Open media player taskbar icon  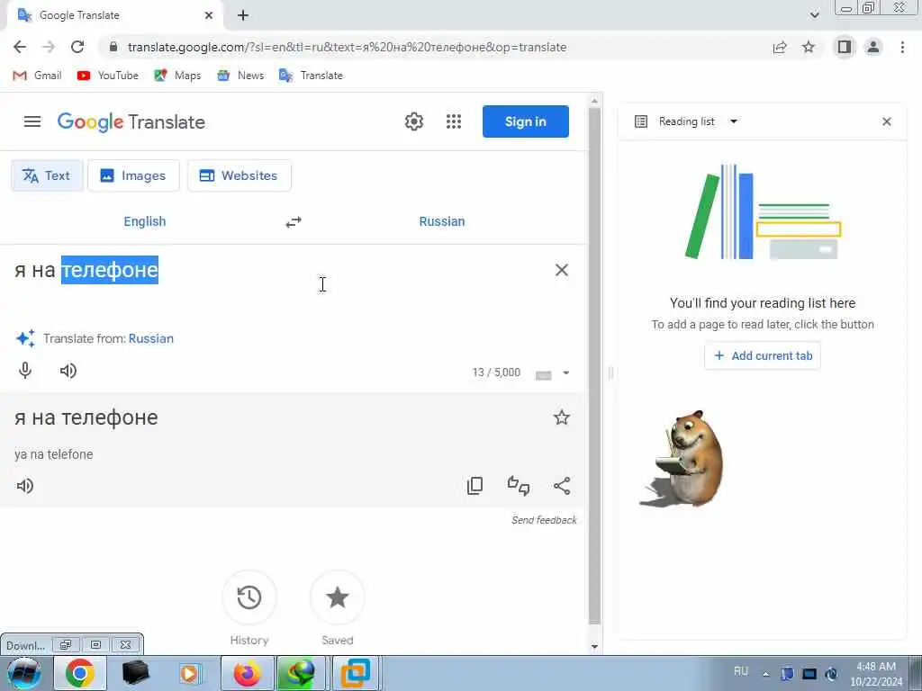pos(189,673)
